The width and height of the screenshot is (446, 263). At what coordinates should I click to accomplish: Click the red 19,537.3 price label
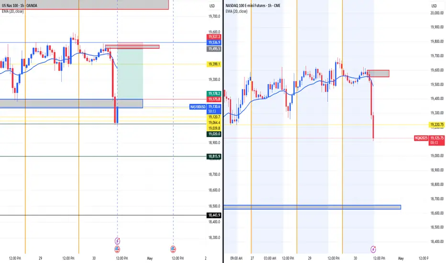(x=214, y=37)
